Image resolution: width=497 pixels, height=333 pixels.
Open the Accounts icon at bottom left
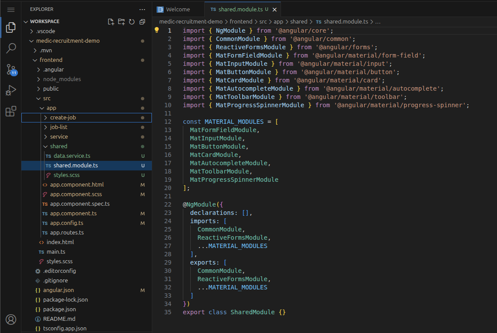(x=11, y=319)
